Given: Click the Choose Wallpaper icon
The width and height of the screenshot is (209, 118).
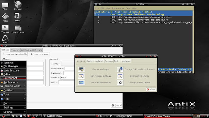Looking at the screenshot, I should (81, 69).
